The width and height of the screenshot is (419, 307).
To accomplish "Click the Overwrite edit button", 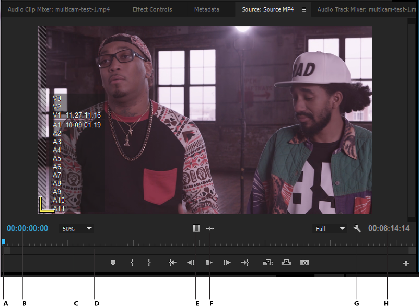I will tap(286, 263).
